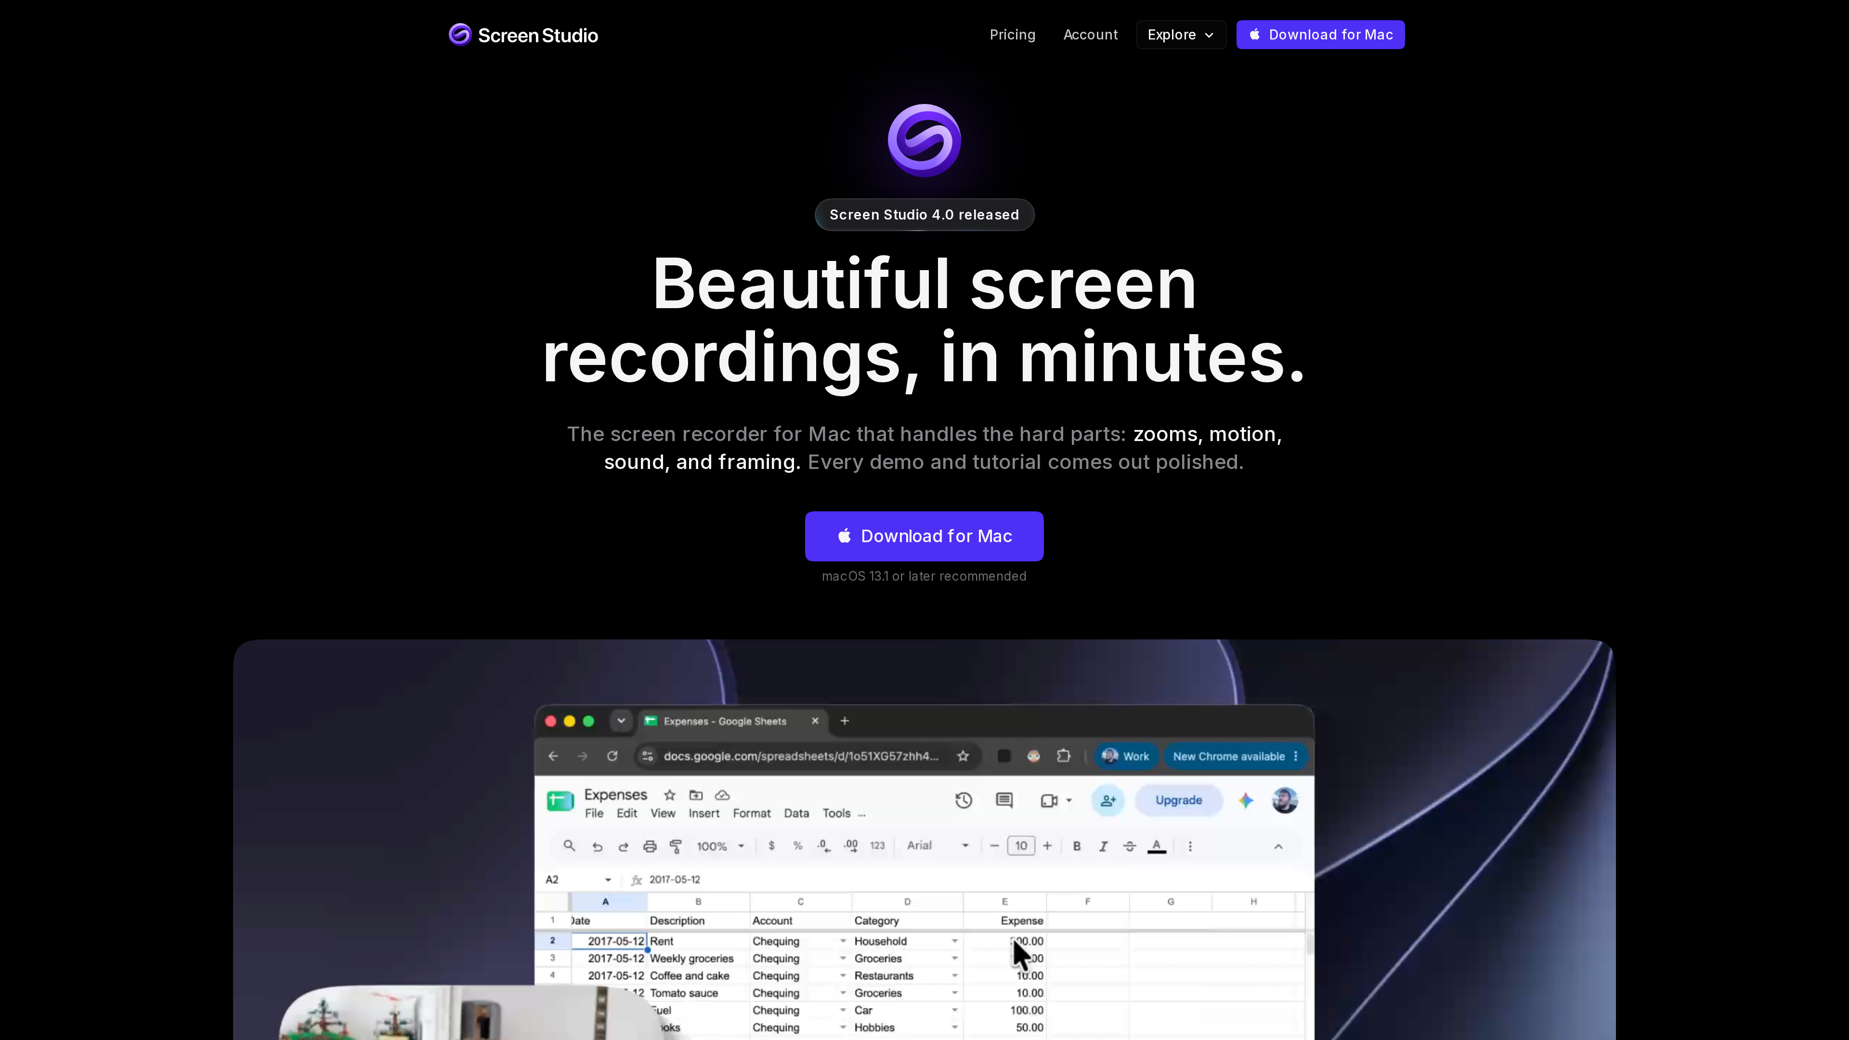Open the Insert menu in Sheets
This screenshot has width=1849, height=1040.
point(703,813)
